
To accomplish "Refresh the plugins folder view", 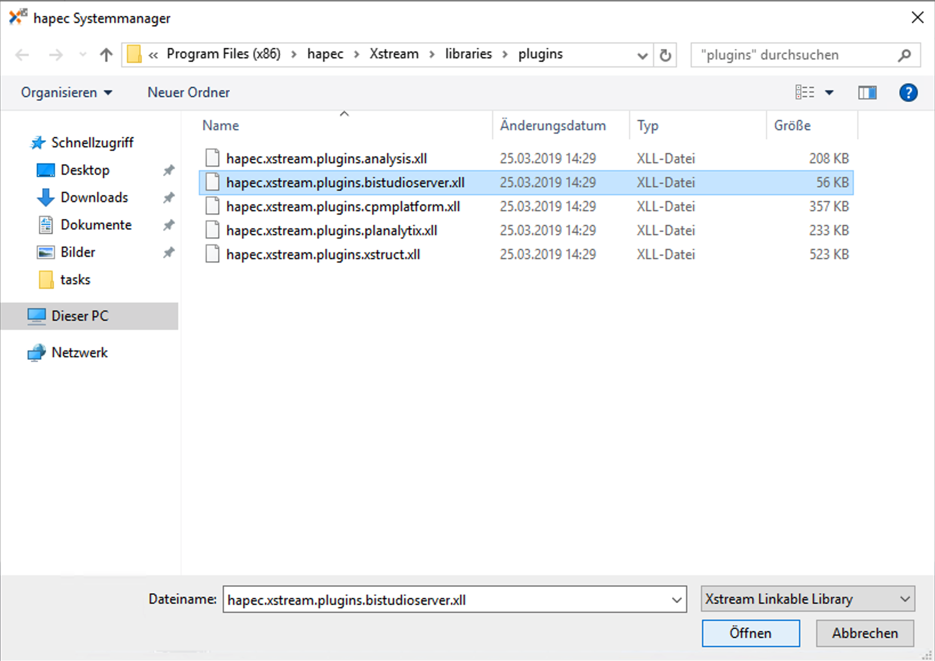I will [665, 55].
